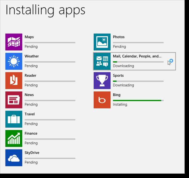Click the "News" app name
Screen dimensions: 189x178
[29, 95]
